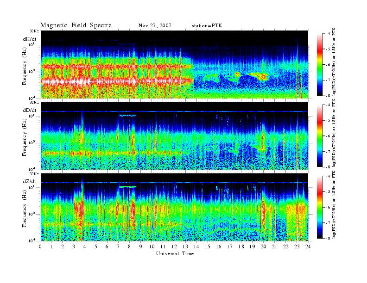Click hour 22 on the Universal Time axis
Screen dimensions: 367x283
click(x=286, y=246)
